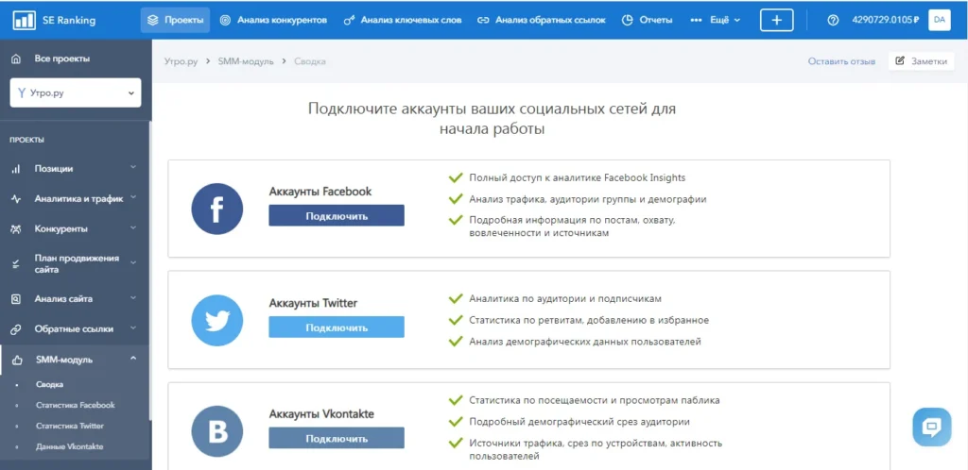Click the plus add button
968x470 pixels.
(x=777, y=20)
